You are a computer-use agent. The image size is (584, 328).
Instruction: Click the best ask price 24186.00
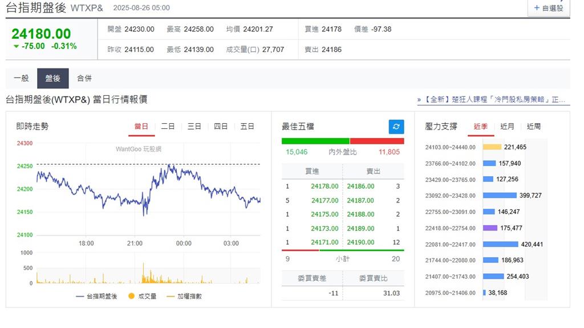pos(360,186)
